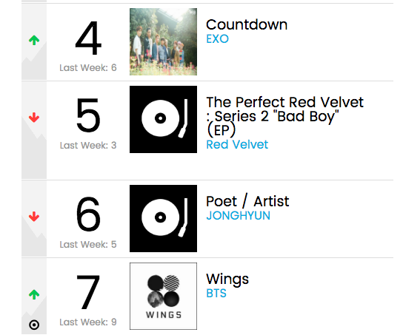
Task: Click the bullet target icon in Wings row
Action: [x=34, y=325]
